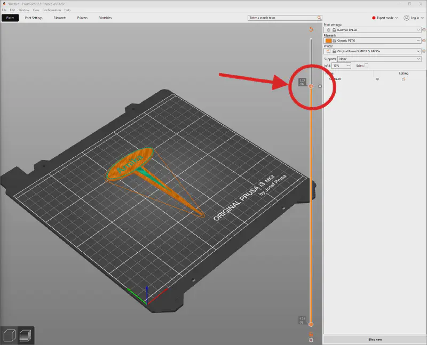Open the Configuration menu
427x345 pixels.
tap(52, 10)
